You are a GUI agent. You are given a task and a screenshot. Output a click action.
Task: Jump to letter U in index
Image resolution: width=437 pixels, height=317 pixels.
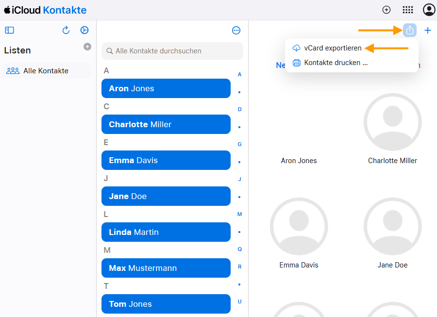pos(239,301)
